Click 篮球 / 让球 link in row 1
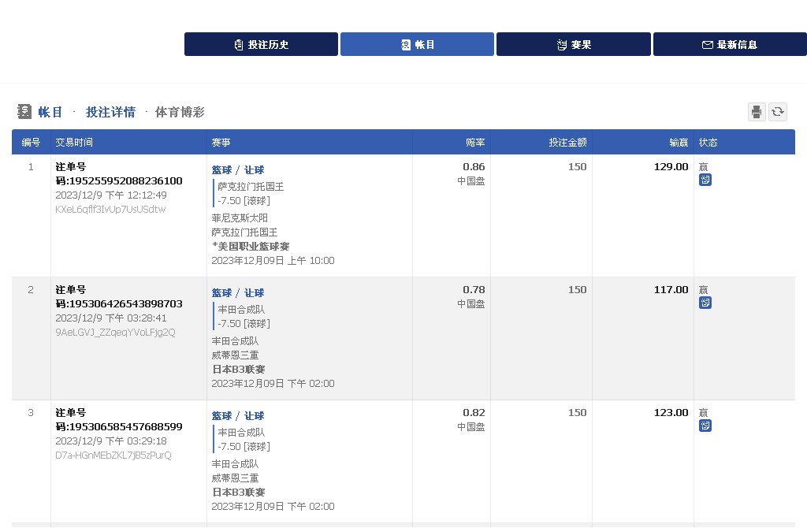The image size is (807, 528). click(x=238, y=169)
